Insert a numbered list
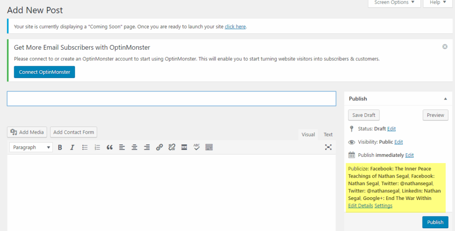 [97, 147]
